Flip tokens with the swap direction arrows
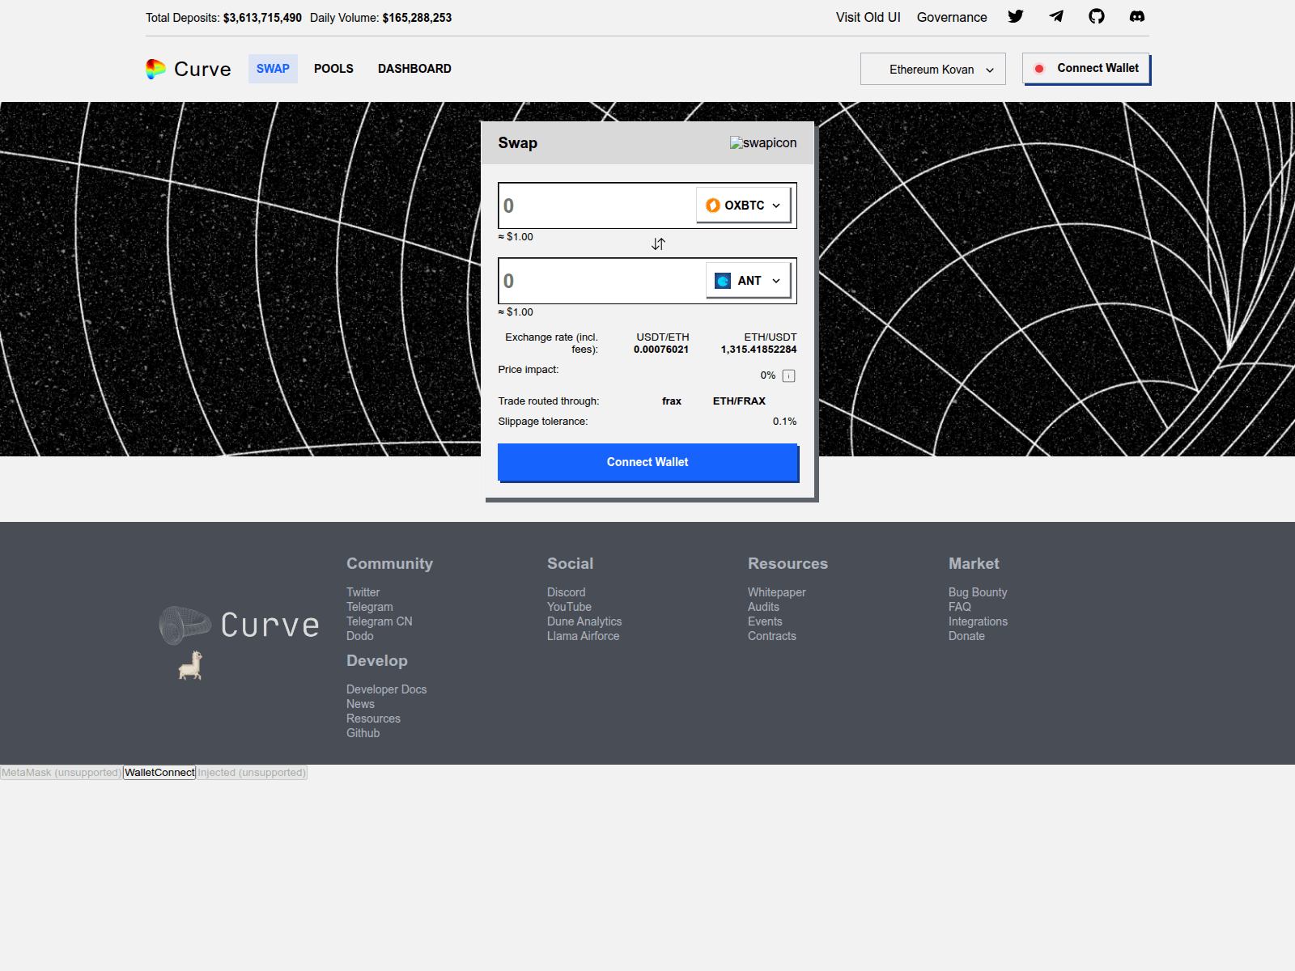1295x971 pixels. [658, 244]
